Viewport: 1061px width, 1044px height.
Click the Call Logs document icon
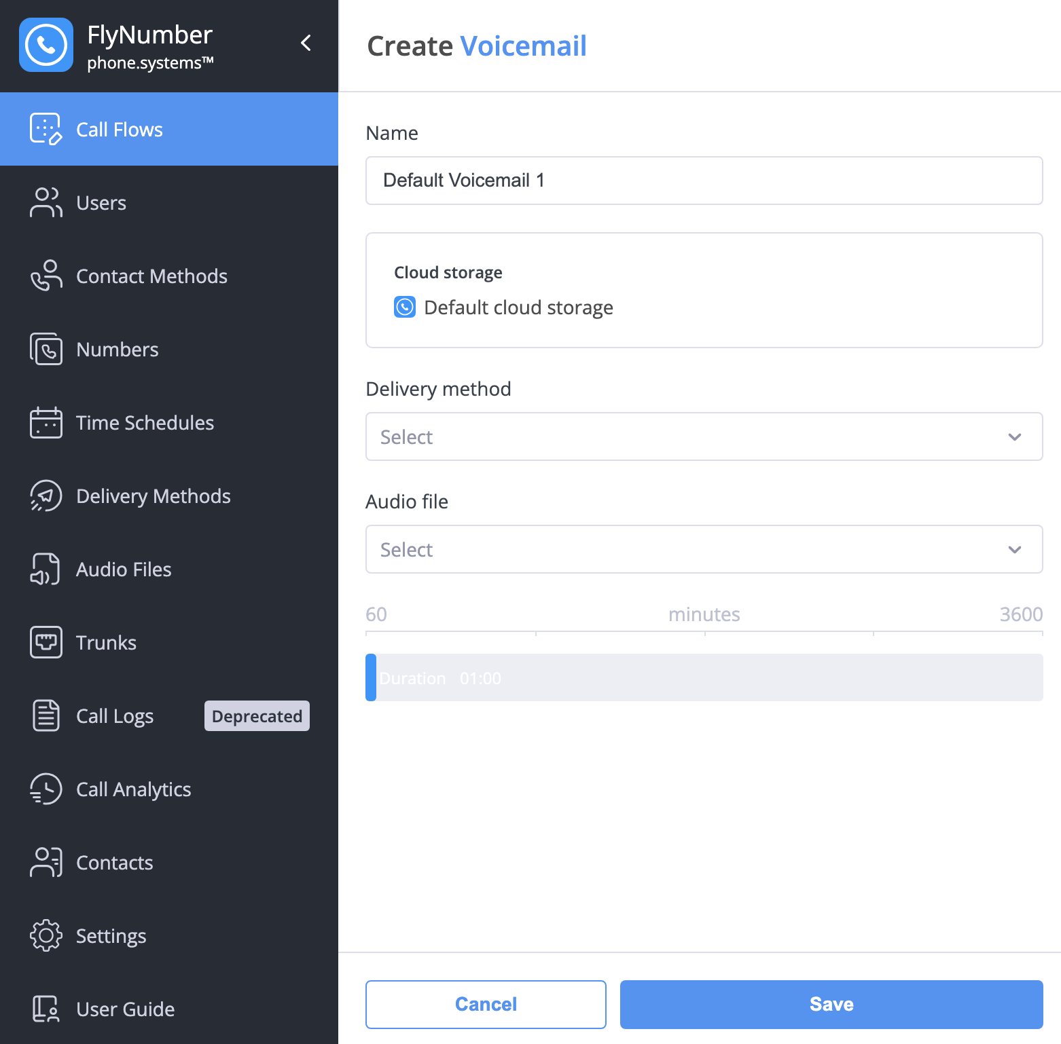point(46,715)
